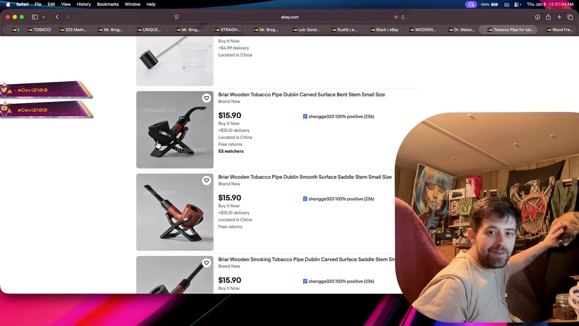Open the smooth brown pipe thumbnail
Viewport: 579px width, 326px height.
175,212
